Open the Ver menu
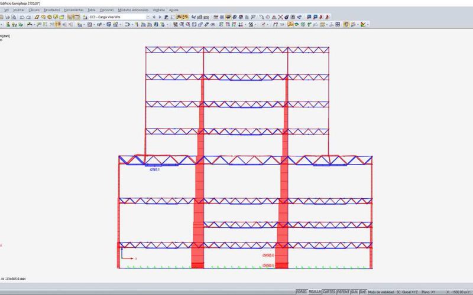 pyautogui.click(x=7, y=10)
